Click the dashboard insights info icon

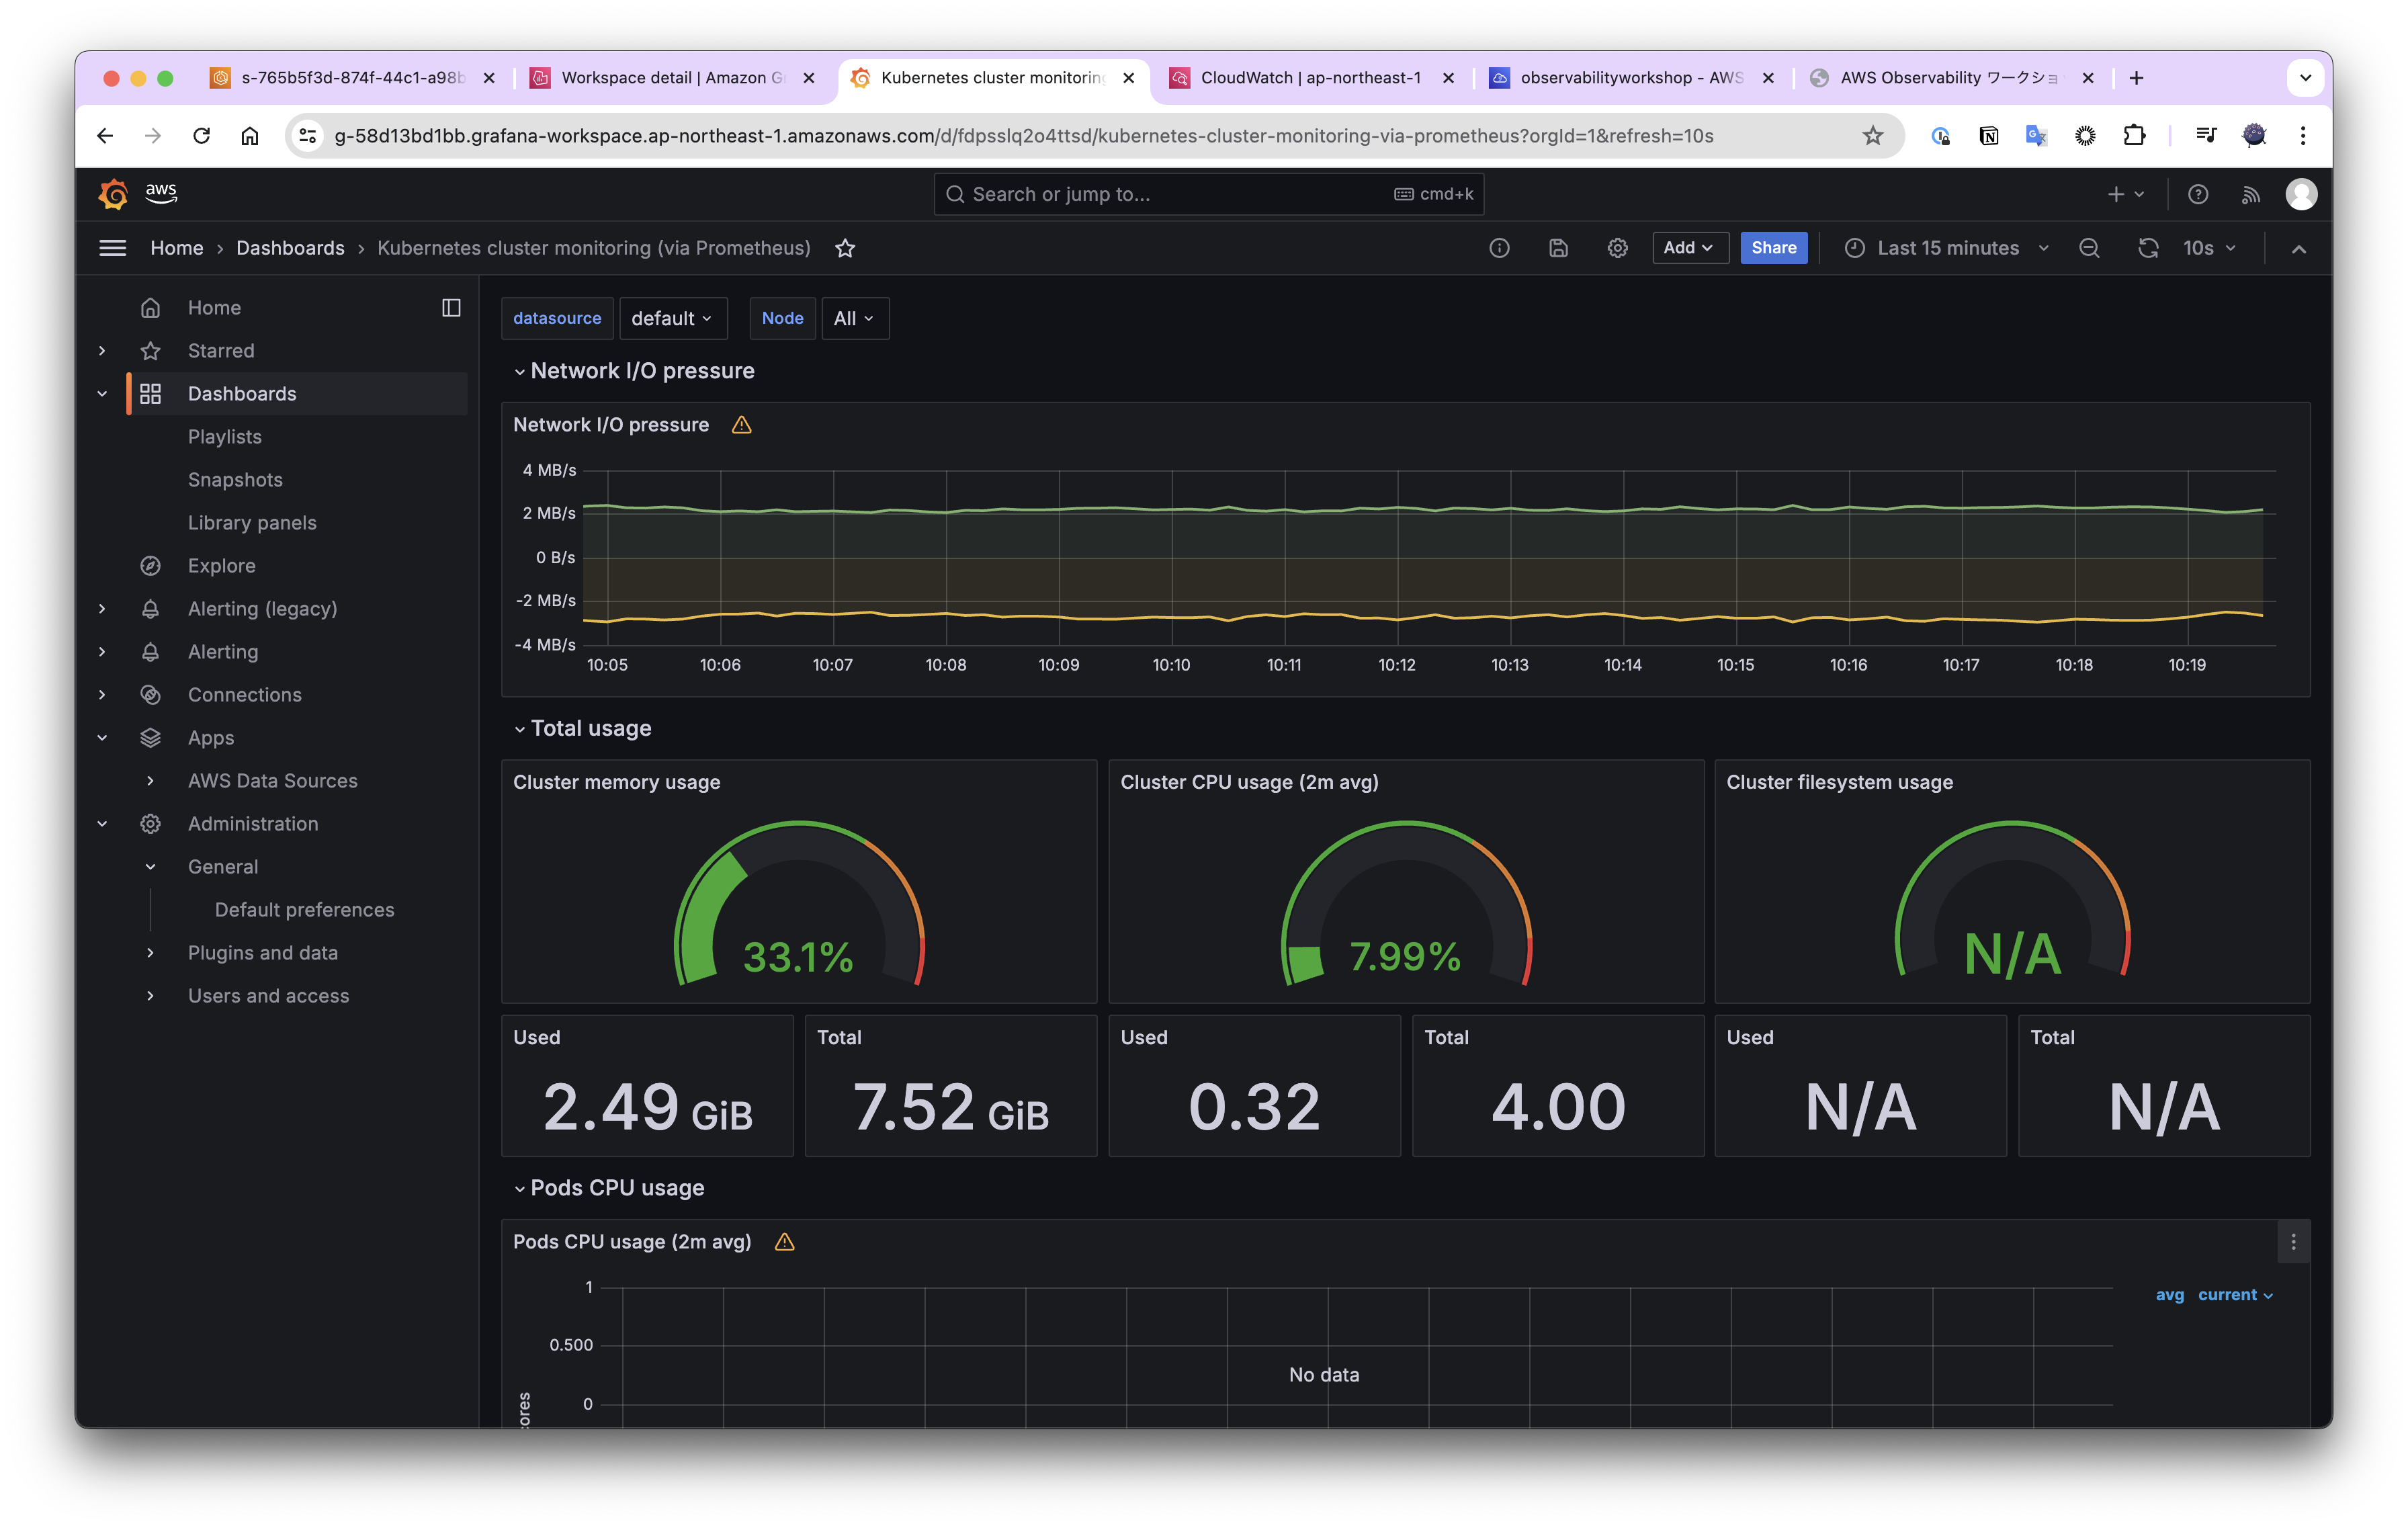(x=1499, y=248)
